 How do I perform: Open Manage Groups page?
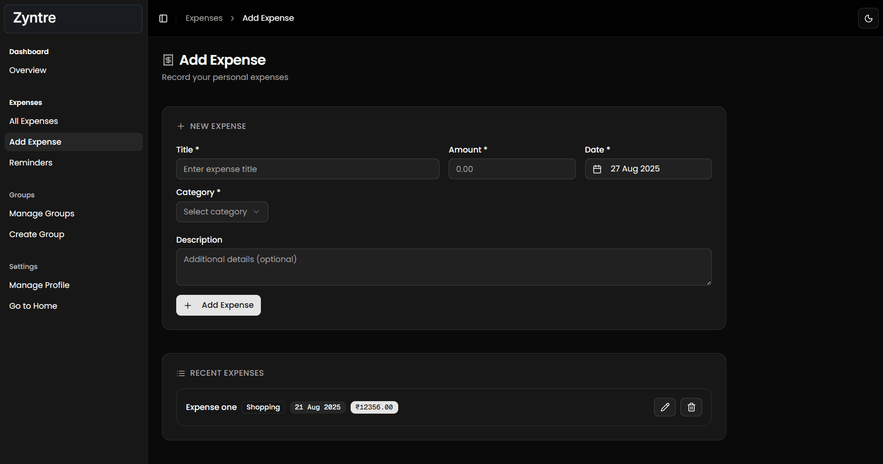[42, 214]
